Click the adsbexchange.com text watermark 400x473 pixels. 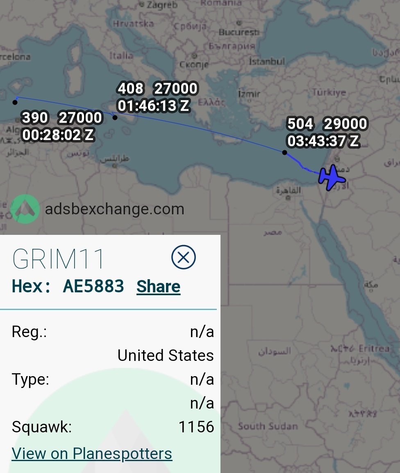point(114,209)
